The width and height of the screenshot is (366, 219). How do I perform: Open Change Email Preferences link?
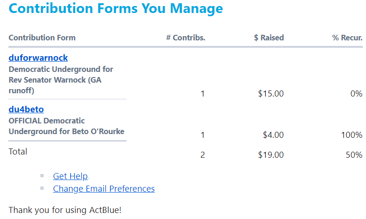tap(104, 189)
